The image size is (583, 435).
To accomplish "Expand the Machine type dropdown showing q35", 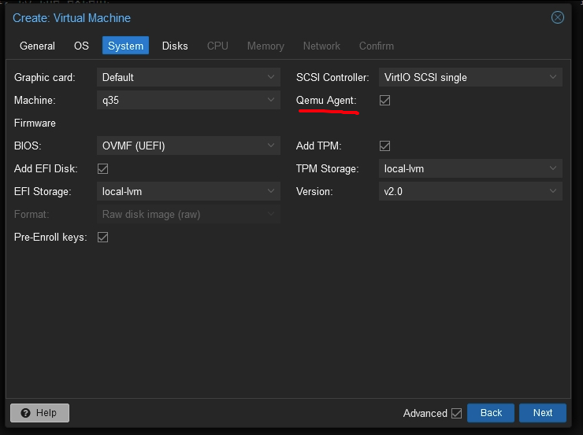I will 188,101.
